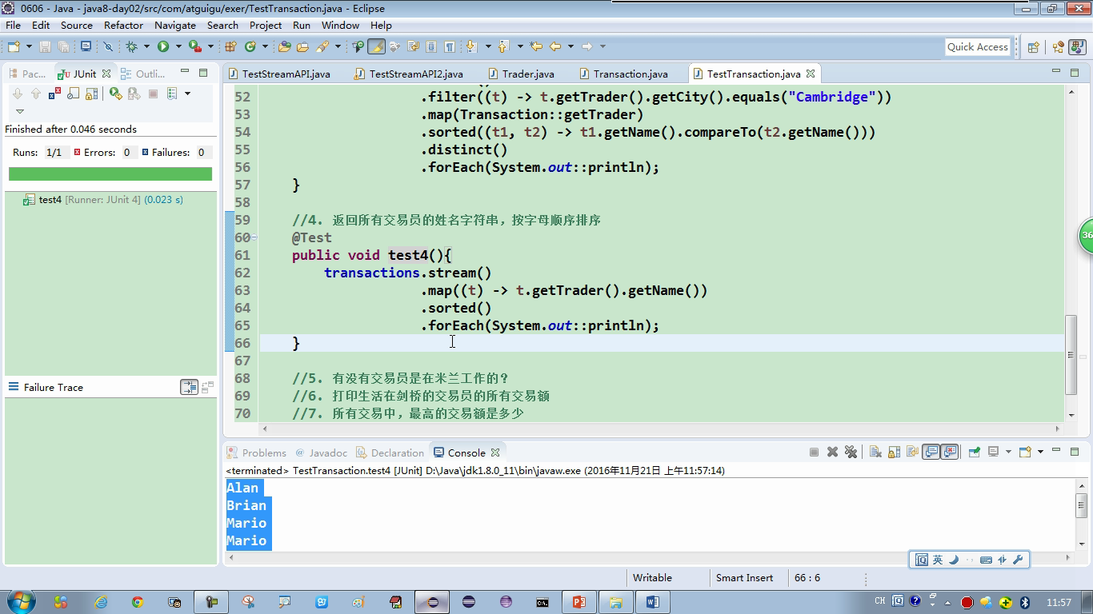Switch to Transaction.java editor tab
Viewport: 1093px width, 614px height.
click(x=623, y=74)
